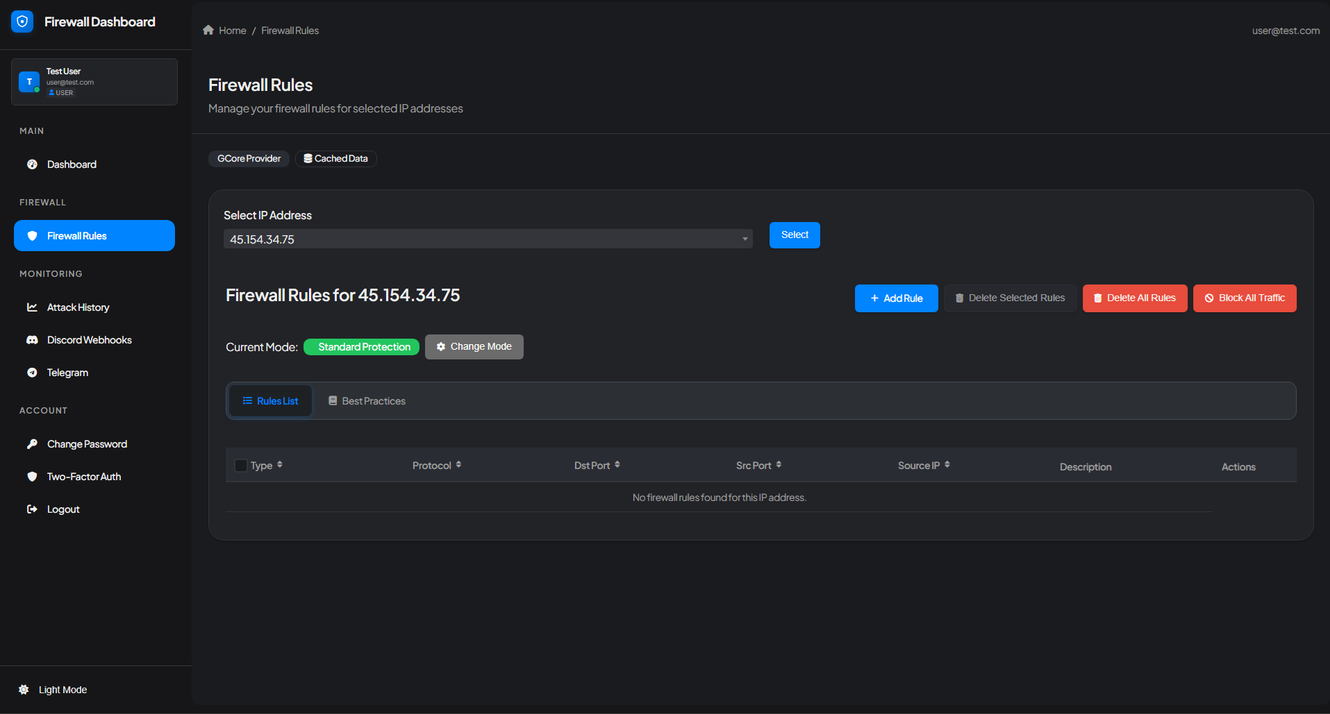Open Telegram settings page

pyautogui.click(x=94, y=373)
